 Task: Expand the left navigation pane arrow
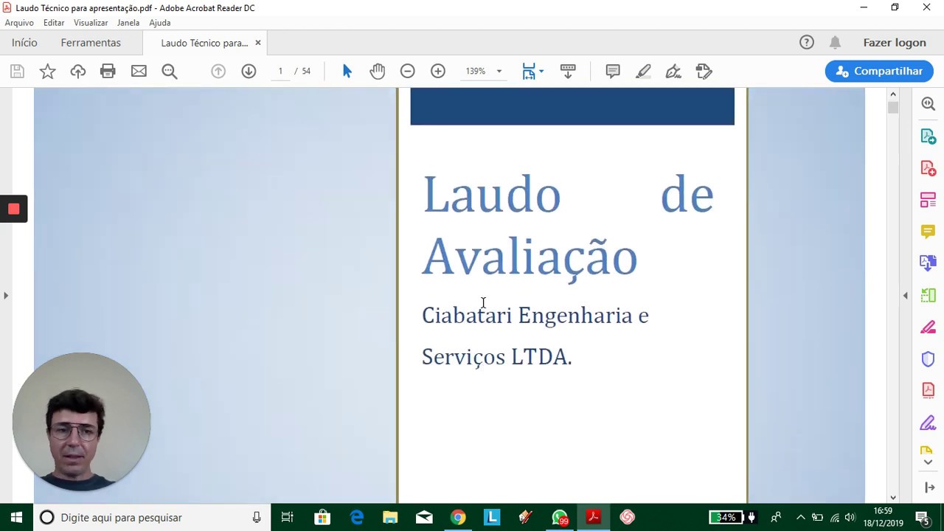(6, 296)
